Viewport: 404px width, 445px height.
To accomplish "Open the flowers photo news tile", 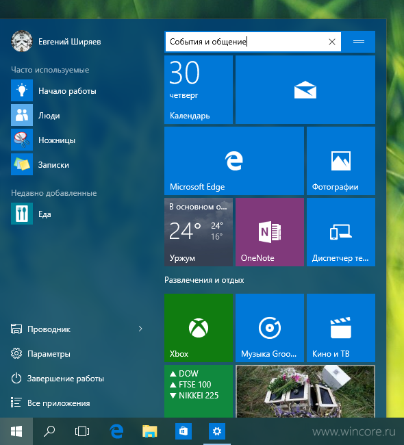I will tap(305, 391).
